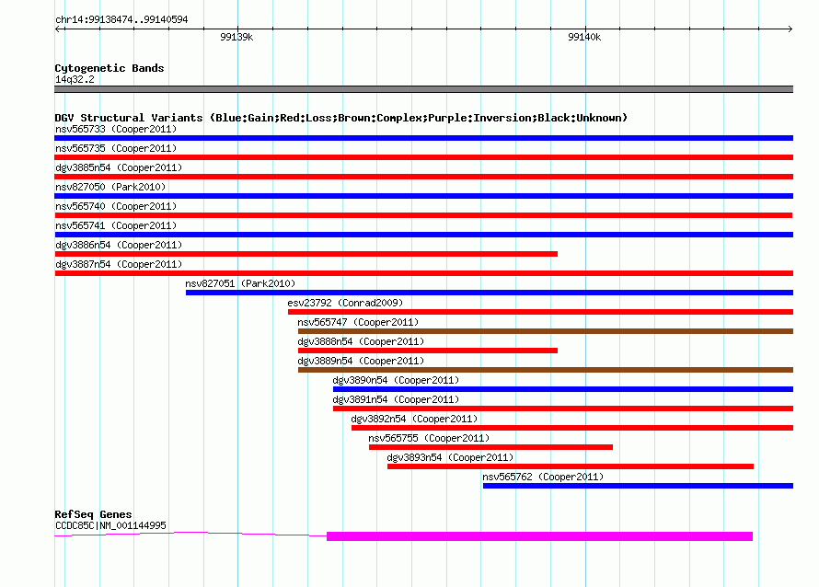The image size is (819, 587).
Task: Click the grey 14q32.2 cytogenetic band bar
Action: point(423,89)
